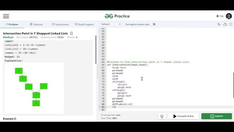Click the problem title 'Intersection Point in Y Shapped Linked Lists'
Image resolution: width=234 pixels, height=132 pixels.
pyautogui.click(x=35, y=33)
